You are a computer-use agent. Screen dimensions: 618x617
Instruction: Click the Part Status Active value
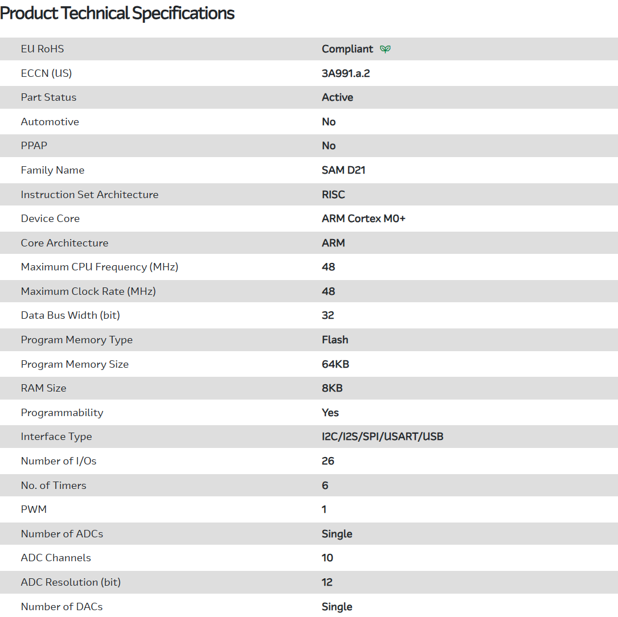point(337,97)
